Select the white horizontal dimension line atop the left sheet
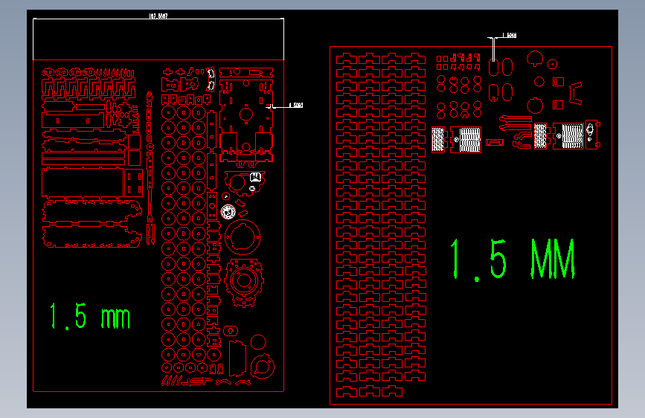645x418 pixels. 158,19
